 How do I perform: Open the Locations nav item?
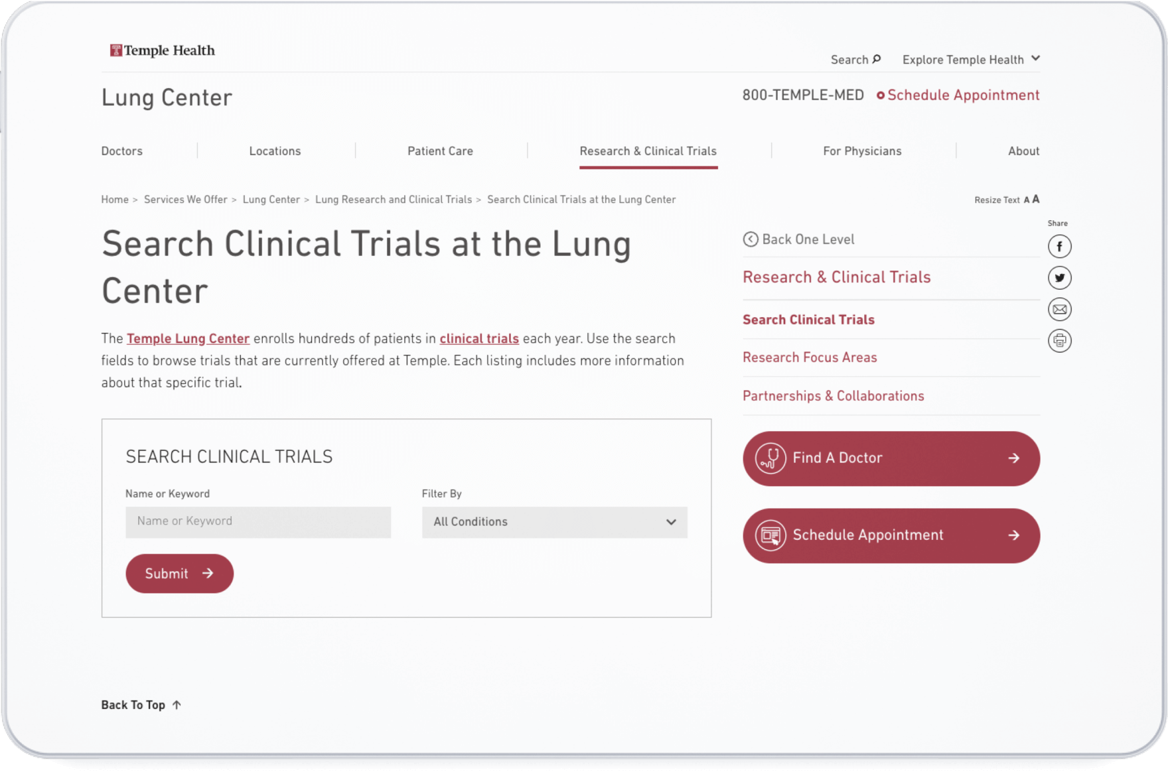pyautogui.click(x=275, y=151)
